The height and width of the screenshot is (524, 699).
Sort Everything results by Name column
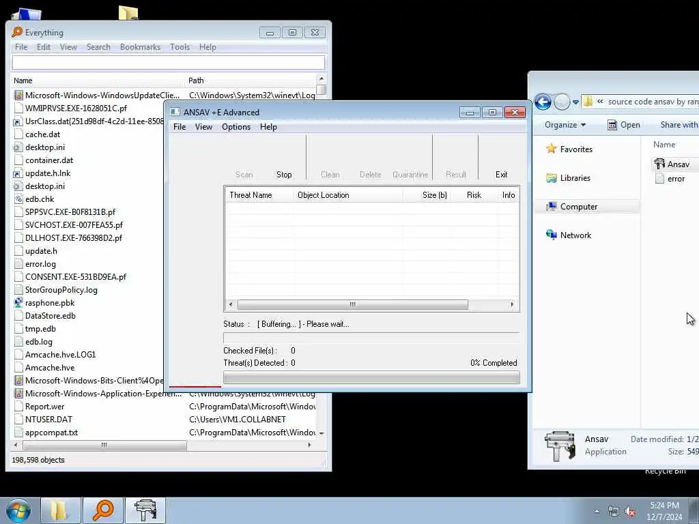click(97, 81)
